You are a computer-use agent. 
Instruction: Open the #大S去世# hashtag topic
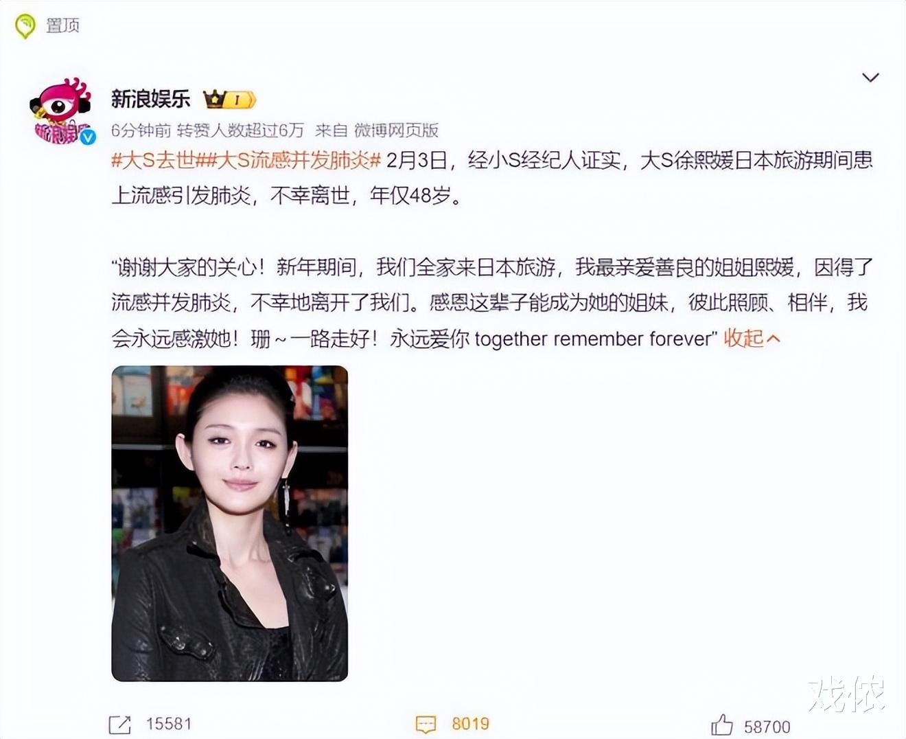coord(154,160)
